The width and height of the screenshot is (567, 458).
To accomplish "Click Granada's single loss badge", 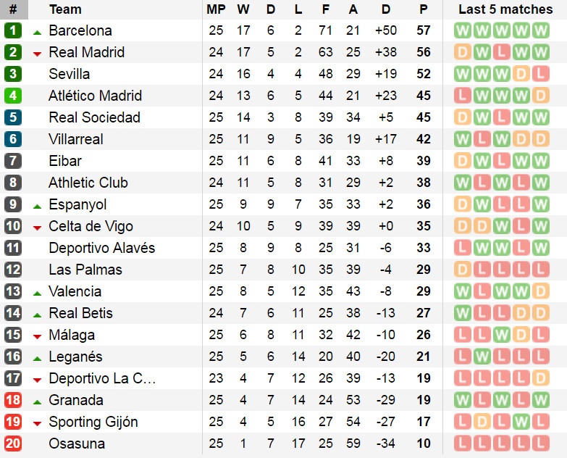I will pyautogui.click(x=482, y=400).
